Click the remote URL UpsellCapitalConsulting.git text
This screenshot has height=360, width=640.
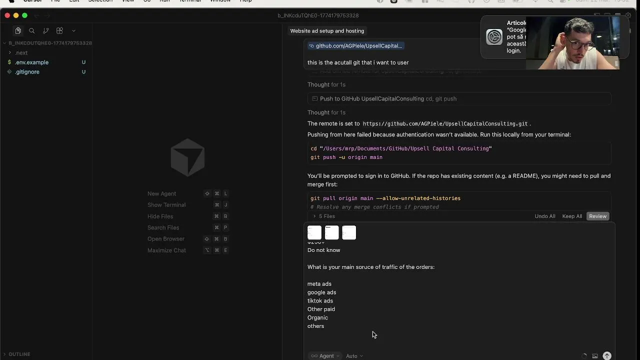point(445,123)
